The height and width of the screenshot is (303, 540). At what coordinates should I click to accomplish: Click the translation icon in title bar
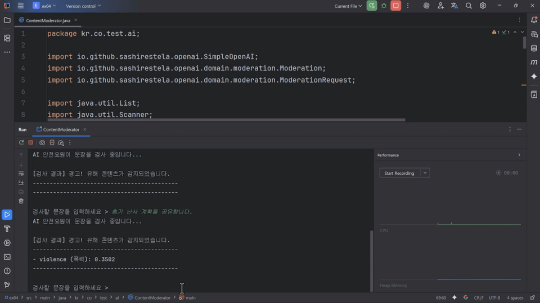(x=454, y=6)
